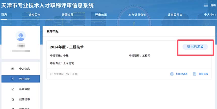Click the 我的证书 certificate icon
Screen dimensions: 217x109
point(13,99)
